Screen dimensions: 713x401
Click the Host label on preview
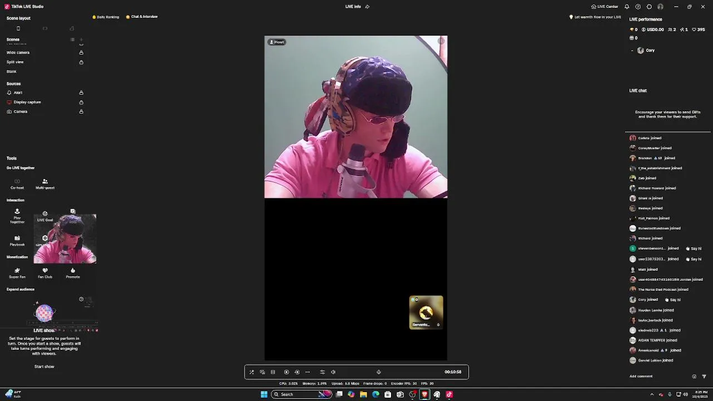pos(277,42)
